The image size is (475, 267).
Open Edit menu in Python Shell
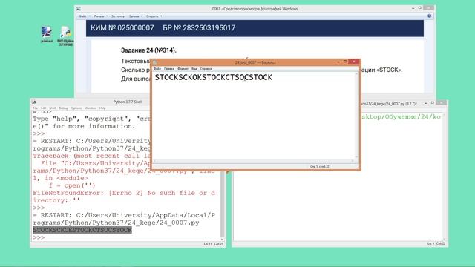(x=44, y=108)
